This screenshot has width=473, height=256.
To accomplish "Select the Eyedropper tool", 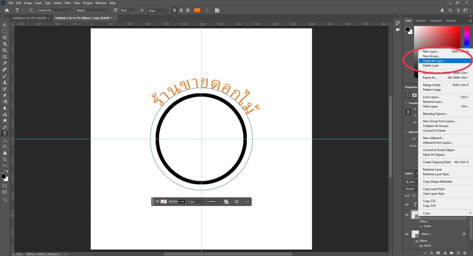I will coord(5,63).
